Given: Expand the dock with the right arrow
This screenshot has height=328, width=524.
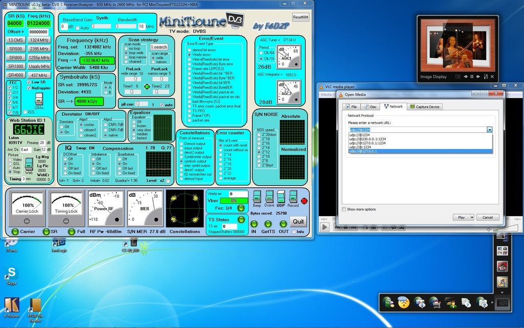Looking at the screenshot, I should (492, 303).
